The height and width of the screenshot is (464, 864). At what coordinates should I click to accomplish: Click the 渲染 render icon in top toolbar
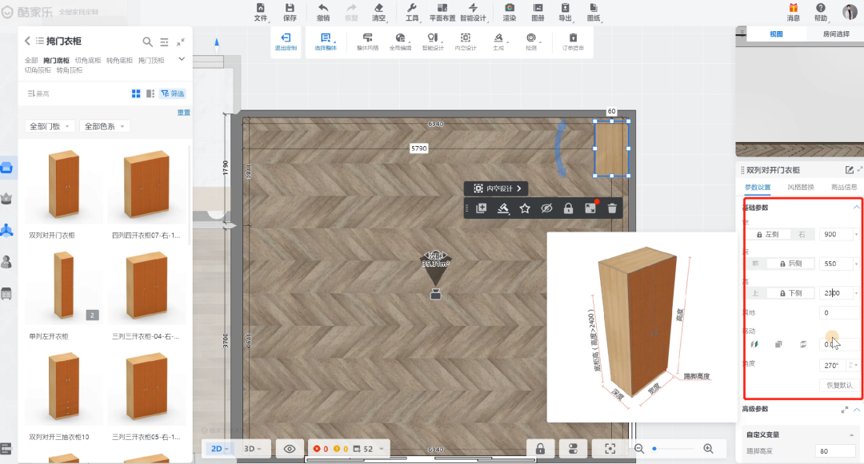[509, 8]
